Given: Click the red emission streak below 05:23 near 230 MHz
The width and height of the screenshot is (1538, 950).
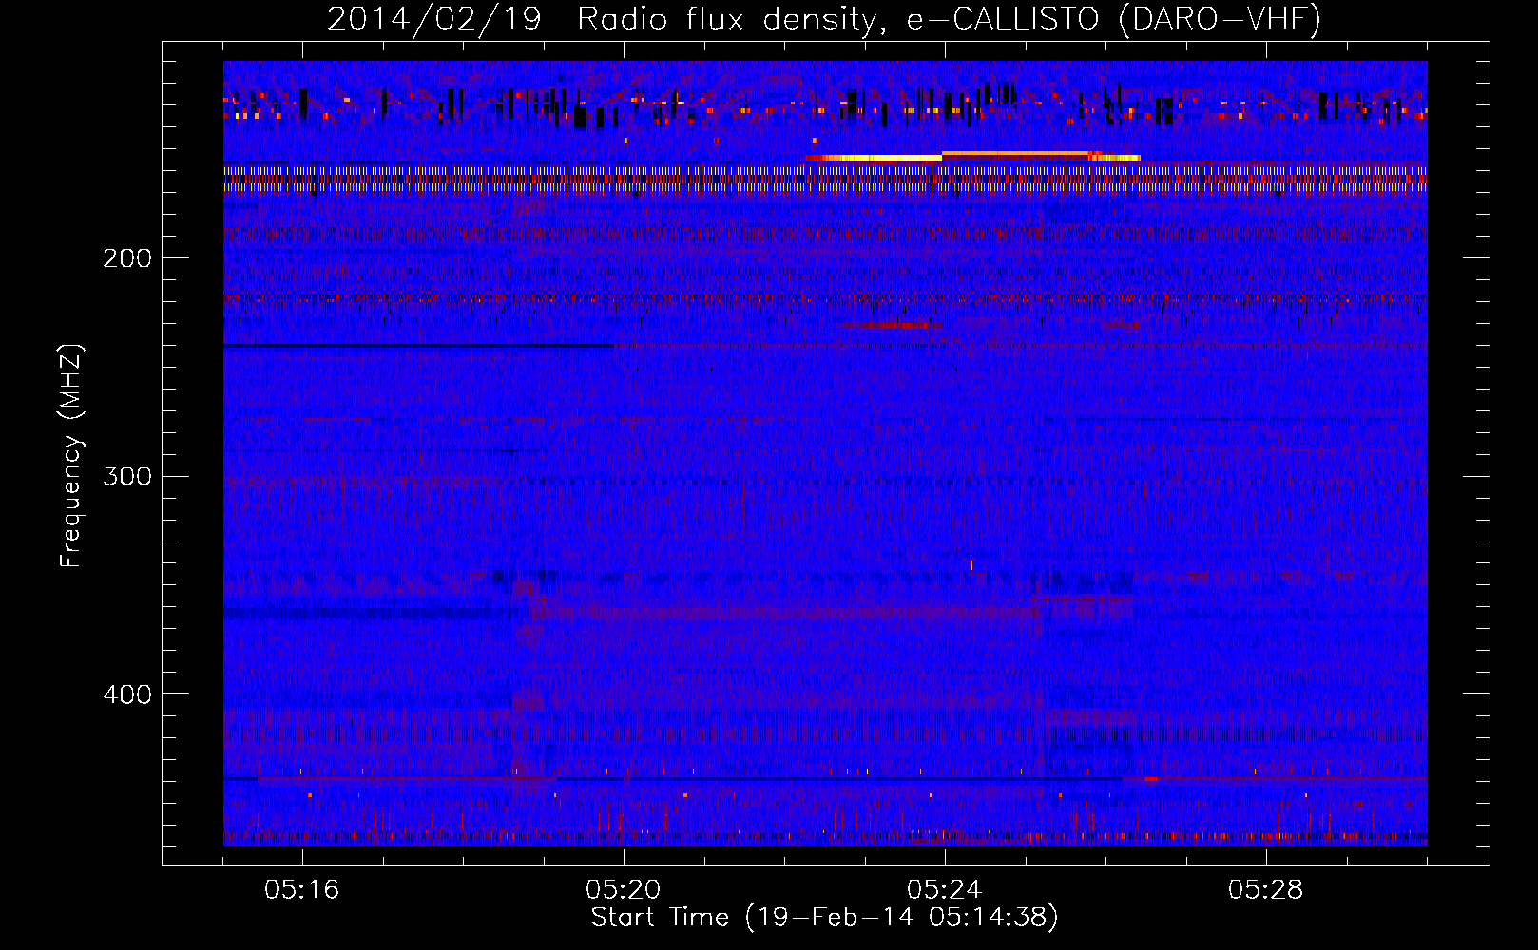Looking at the screenshot, I should point(889,326).
